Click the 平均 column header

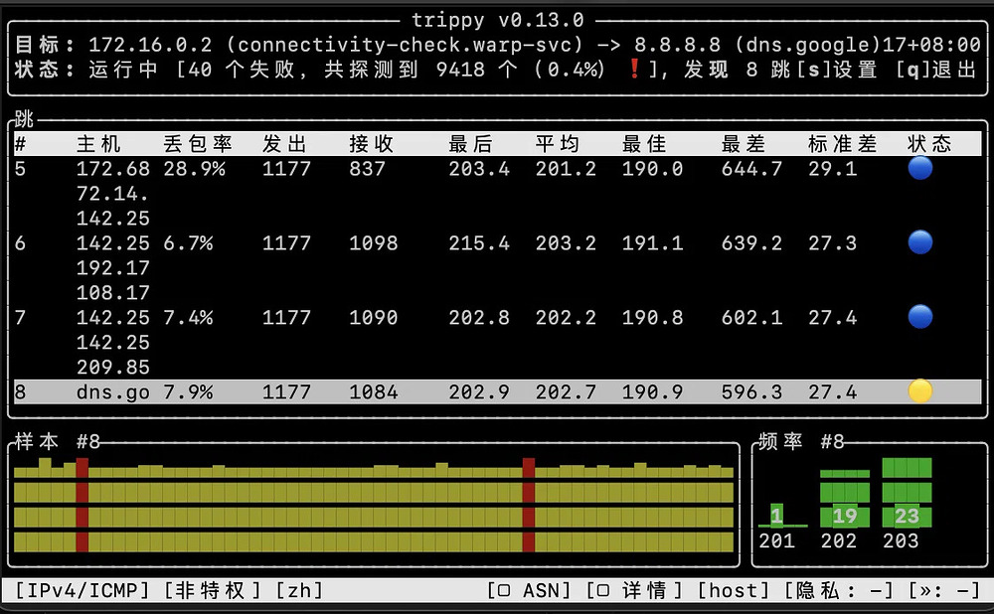pos(558,144)
